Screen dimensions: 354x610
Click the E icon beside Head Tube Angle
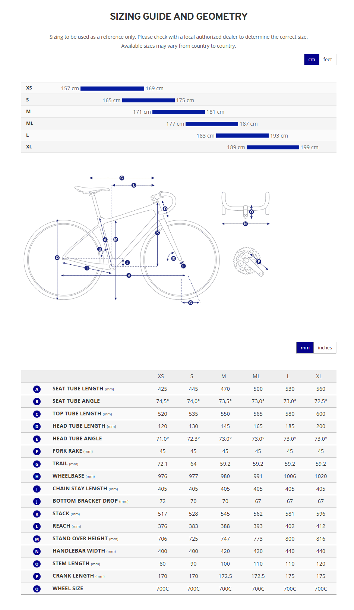(x=37, y=439)
